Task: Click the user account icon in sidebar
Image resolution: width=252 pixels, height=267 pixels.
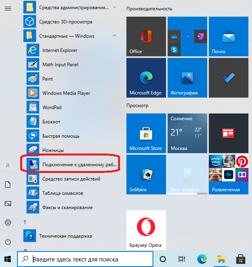Action: pos(8,165)
